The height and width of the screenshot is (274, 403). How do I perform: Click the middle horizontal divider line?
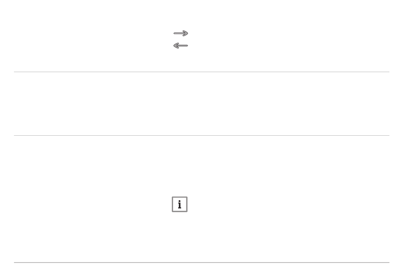tap(201, 135)
